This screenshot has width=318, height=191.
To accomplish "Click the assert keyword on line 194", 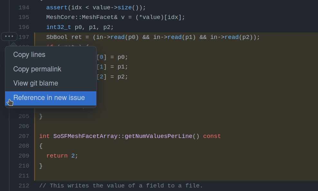I will 56,7.
